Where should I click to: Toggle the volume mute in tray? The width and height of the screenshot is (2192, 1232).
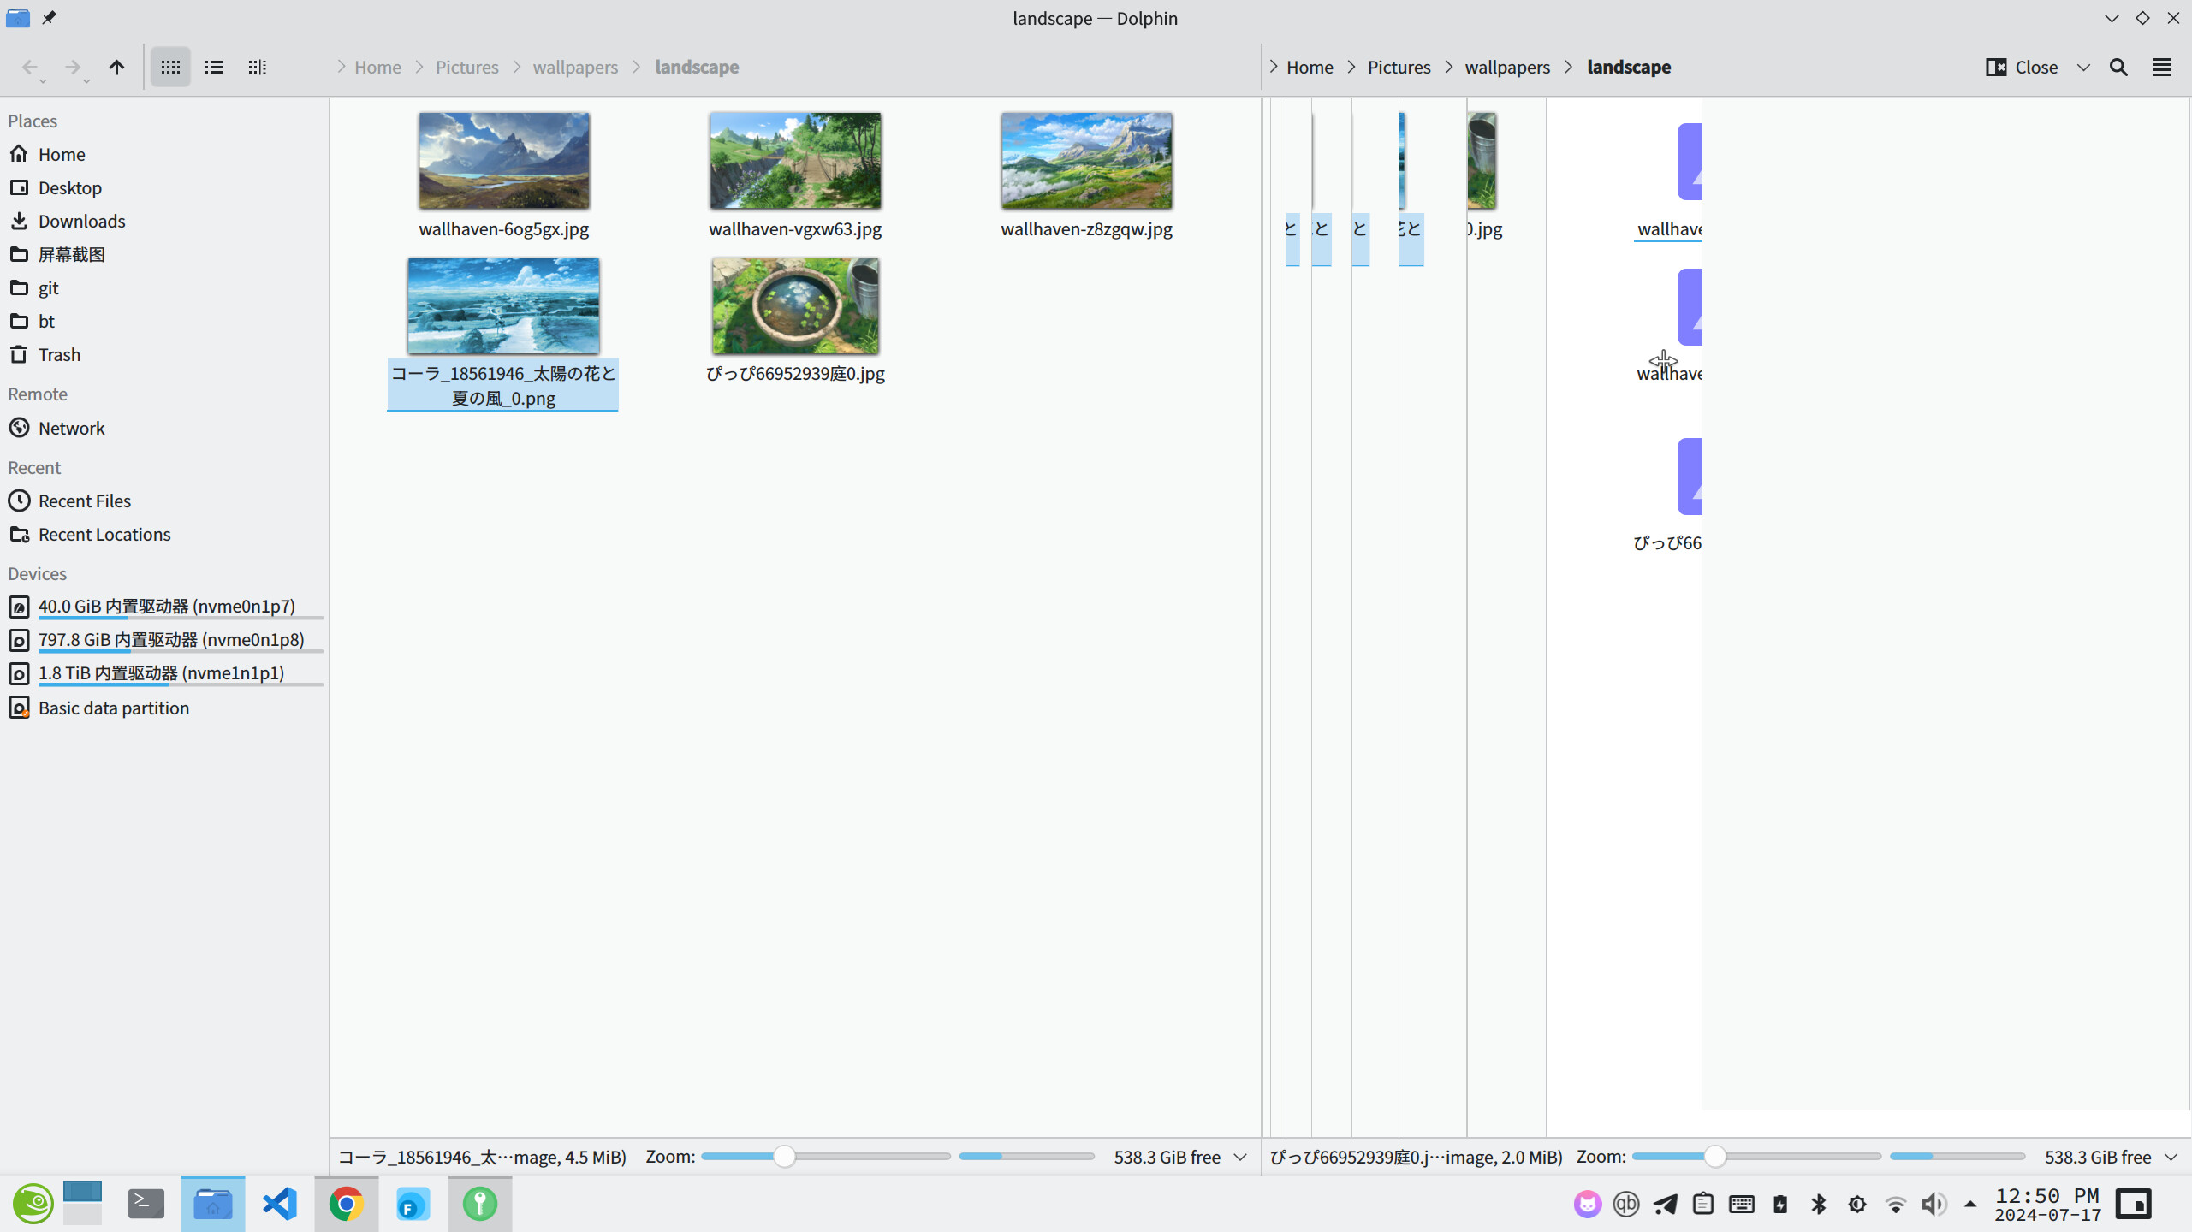point(1932,1203)
